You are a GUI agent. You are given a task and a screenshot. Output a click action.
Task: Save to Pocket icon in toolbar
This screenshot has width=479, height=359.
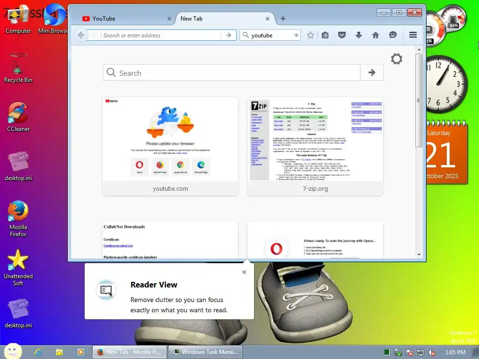[342, 35]
